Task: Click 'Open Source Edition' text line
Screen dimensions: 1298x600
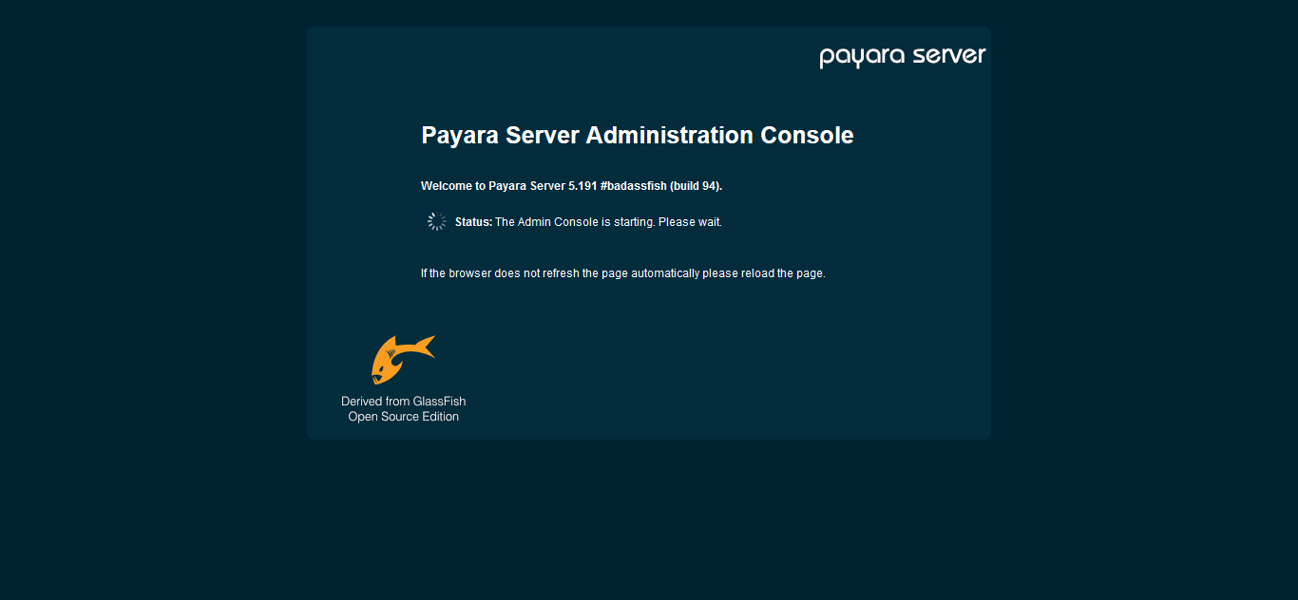Action: [403, 416]
